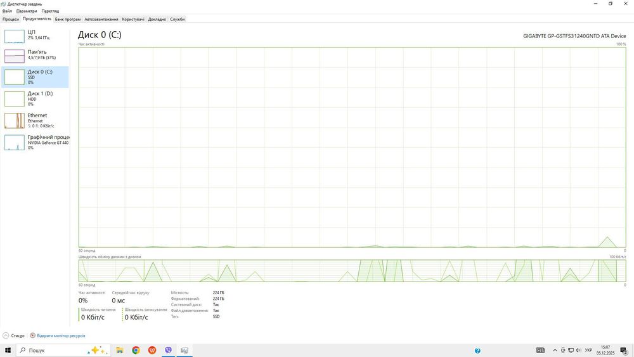Select Диск 0 (C:) SSD entry
The image size is (634, 357).
click(35, 77)
